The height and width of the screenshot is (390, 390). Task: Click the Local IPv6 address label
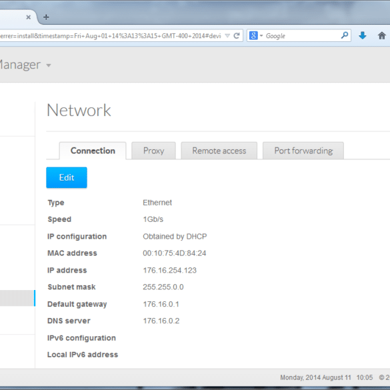[83, 355]
